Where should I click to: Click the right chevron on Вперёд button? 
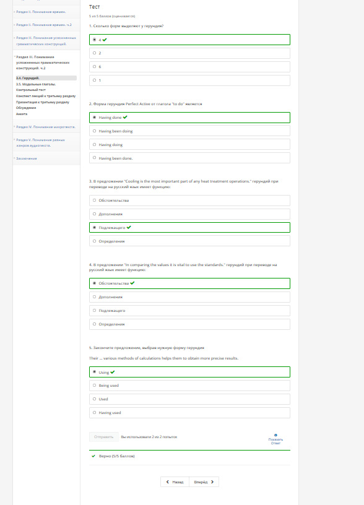[212, 482]
